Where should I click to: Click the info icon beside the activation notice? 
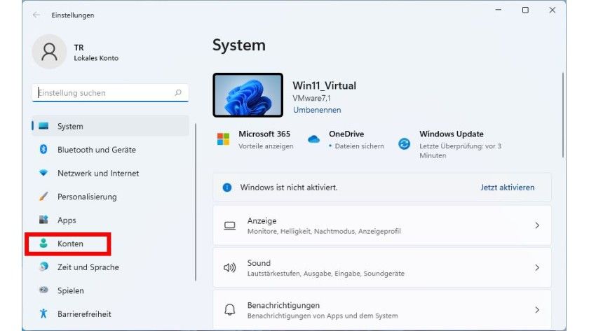pyautogui.click(x=227, y=188)
